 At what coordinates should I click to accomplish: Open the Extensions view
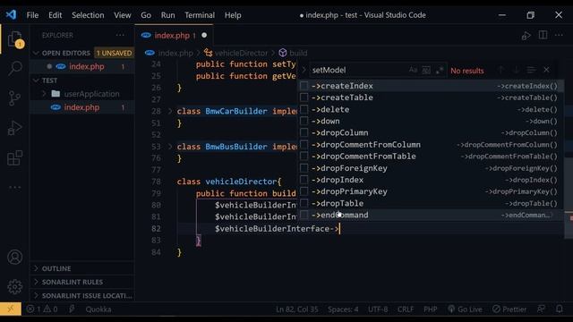coord(15,158)
